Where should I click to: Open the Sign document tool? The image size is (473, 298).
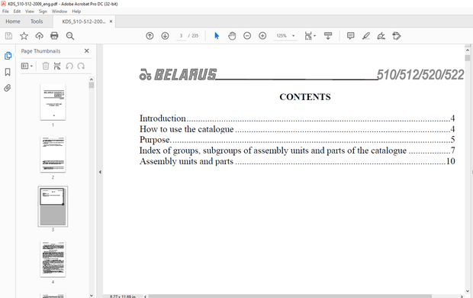pos(381,36)
